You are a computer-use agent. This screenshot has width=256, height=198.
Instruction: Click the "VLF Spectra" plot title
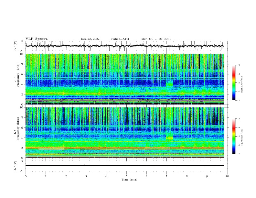(x=37, y=39)
